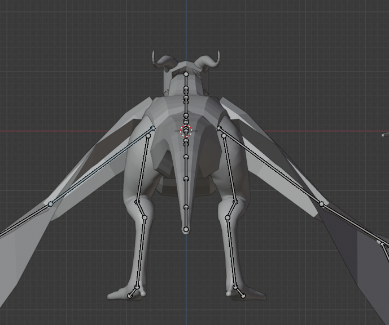The image size is (389, 325).
Task: Select the tail tip bone joint
Action: (x=186, y=229)
